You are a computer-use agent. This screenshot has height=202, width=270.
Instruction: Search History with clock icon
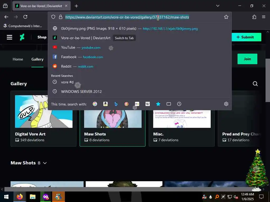tap(179, 104)
